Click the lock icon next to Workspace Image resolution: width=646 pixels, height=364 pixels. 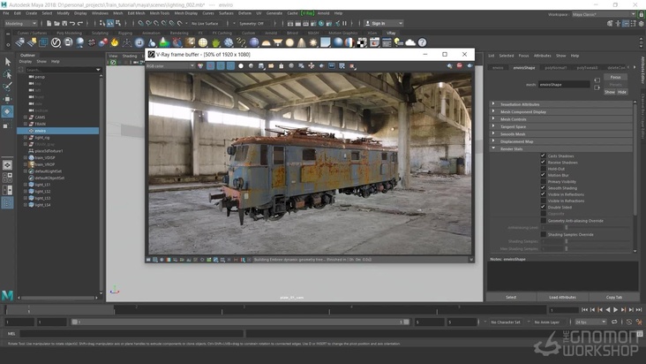(x=640, y=13)
